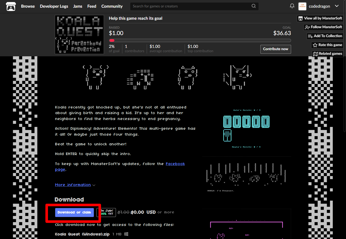The height and width of the screenshot is (239, 346).
Task: Click Download or claim button
Action: click(74, 212)
